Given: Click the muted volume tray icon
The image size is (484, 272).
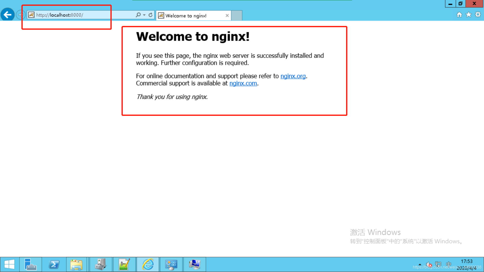Looking at the screenshot, I should pos(429,264).
